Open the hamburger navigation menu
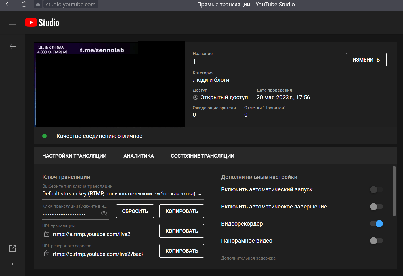Screen dimensions: 403x276 coord(12,22)
